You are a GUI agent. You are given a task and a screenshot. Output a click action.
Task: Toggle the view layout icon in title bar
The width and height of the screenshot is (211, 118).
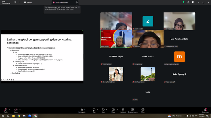[193, 2]
